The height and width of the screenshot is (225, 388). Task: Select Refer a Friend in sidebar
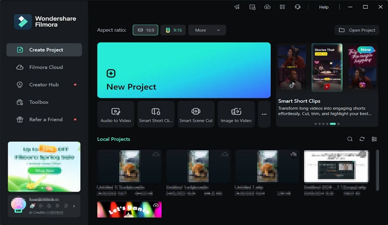tap(44, 120)
